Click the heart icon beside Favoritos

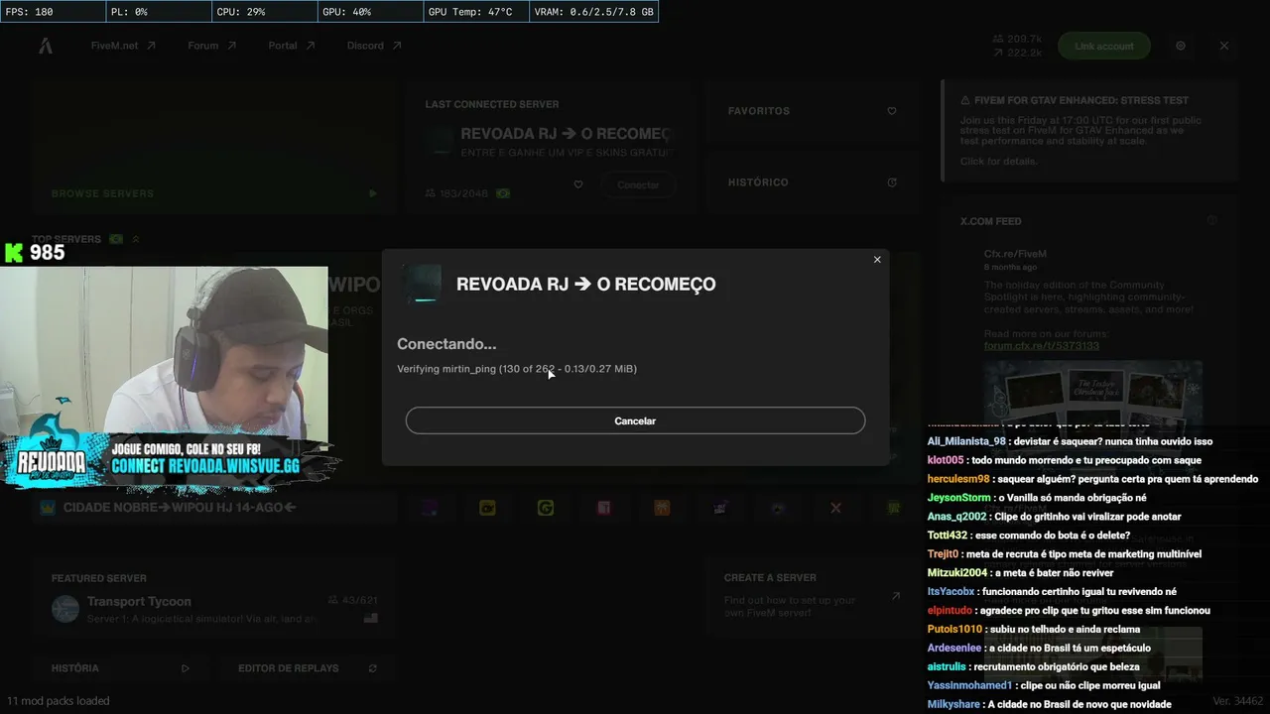click(x=892, y=111)
